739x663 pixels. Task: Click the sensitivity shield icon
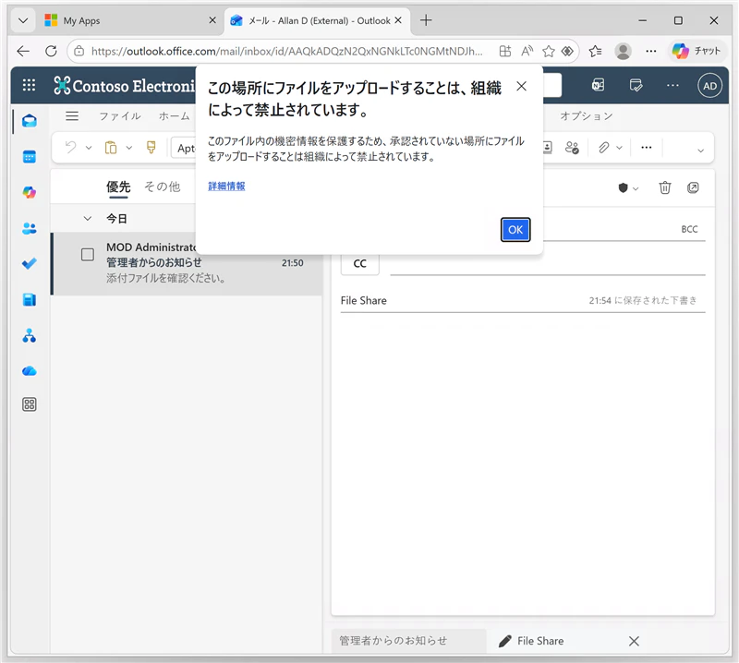pos(623,188)
